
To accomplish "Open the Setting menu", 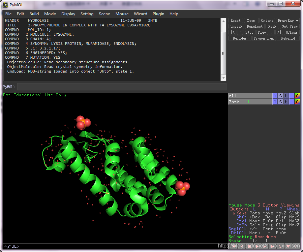I will click(x=87, y=14).
